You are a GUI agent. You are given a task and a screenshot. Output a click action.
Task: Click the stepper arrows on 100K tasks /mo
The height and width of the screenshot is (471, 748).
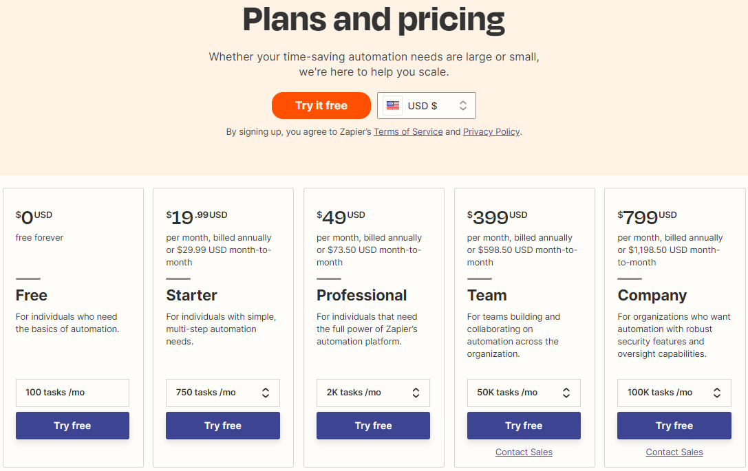[x=716, y=393]
